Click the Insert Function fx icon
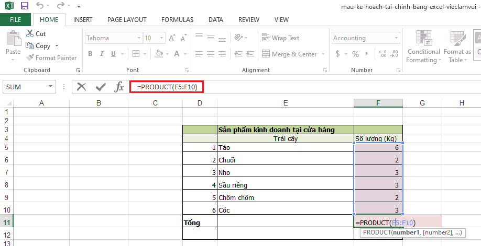This screenshot has height=246, width=481. click(x=119, y=87)
